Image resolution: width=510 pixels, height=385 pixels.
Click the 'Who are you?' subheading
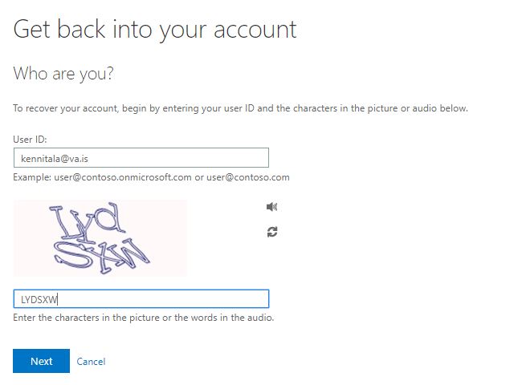63,74
